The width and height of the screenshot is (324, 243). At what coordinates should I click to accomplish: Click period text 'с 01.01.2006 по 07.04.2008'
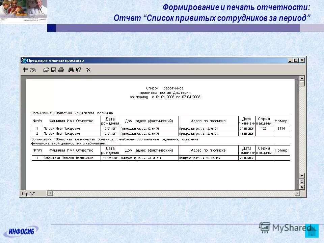(x=176, y=97)
